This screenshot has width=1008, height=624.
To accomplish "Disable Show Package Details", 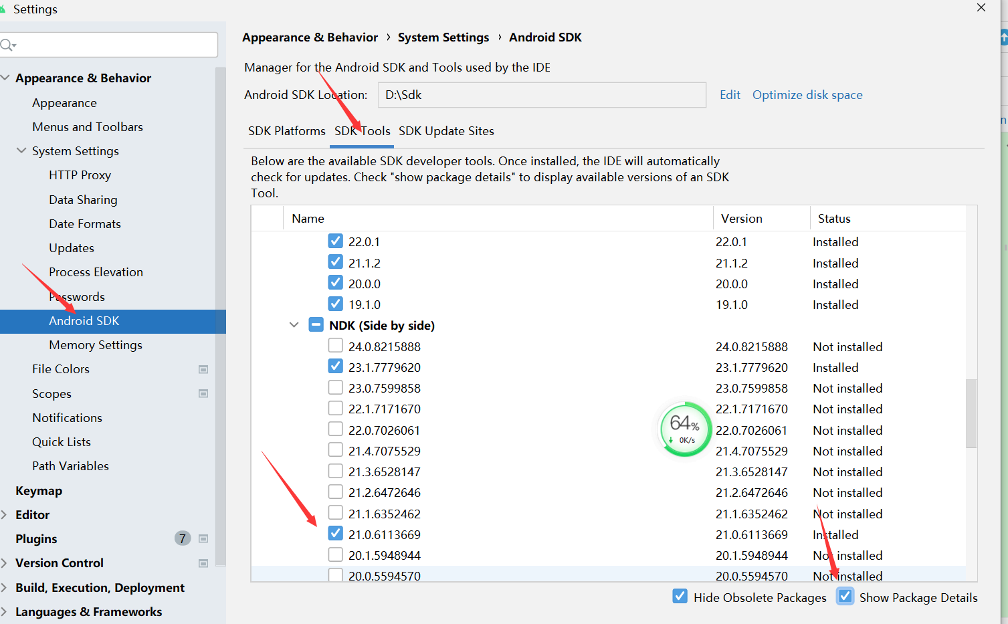I will click(x=845, y=596).
